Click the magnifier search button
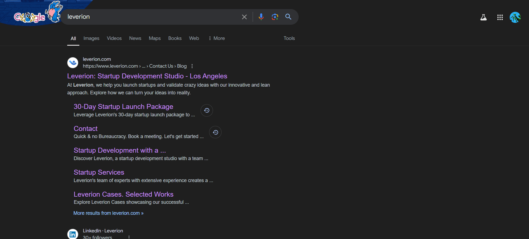Screen dimensions: 529x239 pyautogui.click(x=288, y=17)
